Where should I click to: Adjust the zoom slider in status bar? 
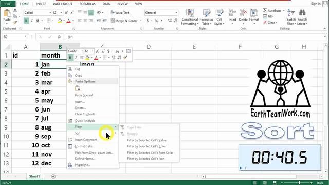click(x=299, y=183)
